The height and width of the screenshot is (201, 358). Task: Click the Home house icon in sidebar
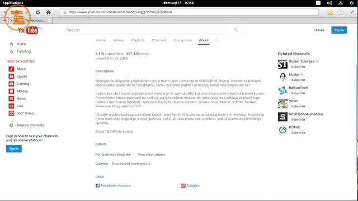[x=11, y=44]
